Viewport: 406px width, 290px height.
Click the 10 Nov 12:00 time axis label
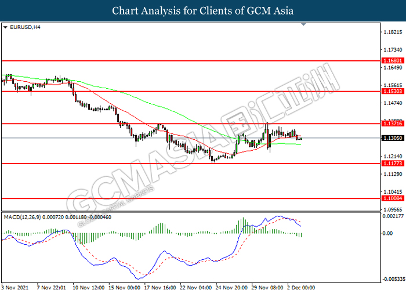point(88,286)
